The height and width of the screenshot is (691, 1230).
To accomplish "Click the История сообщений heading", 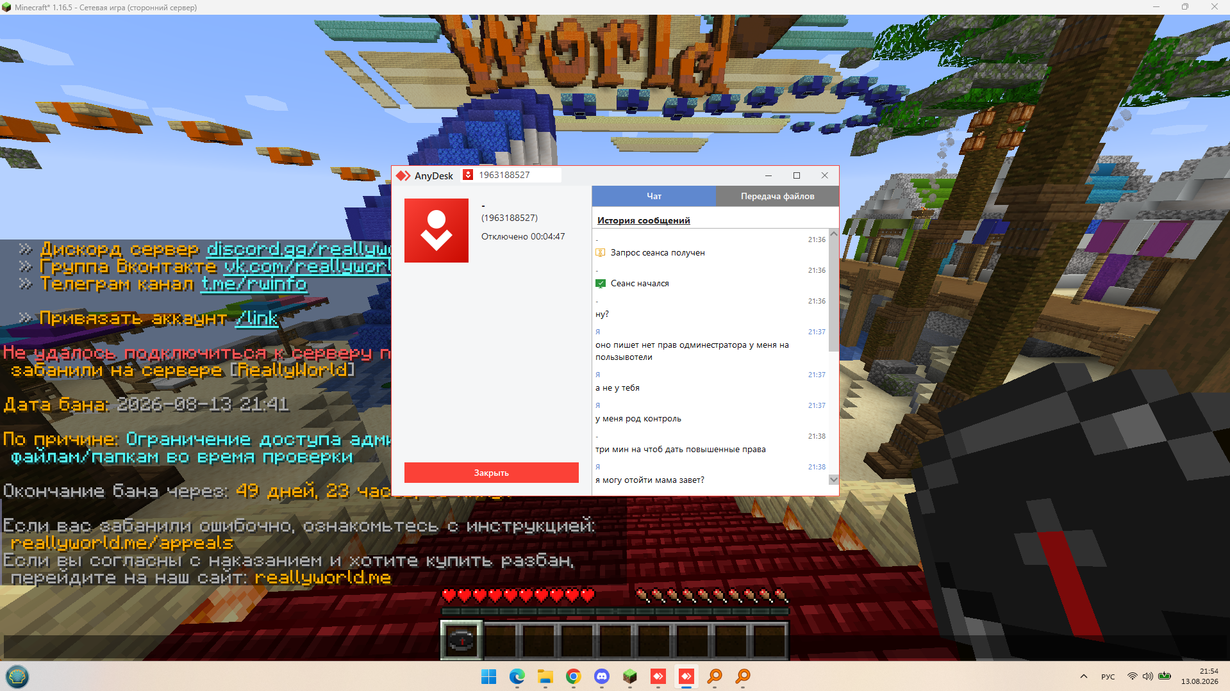I will pyautogui.click(x=644, y=220).
